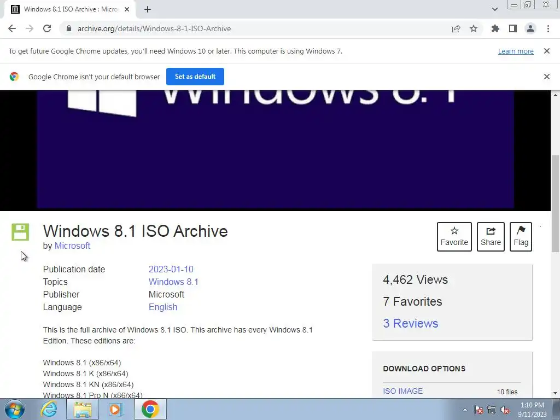Viewport: 560px width, 420px height.
Task: Open the tab search chevron
Action: 494,9
